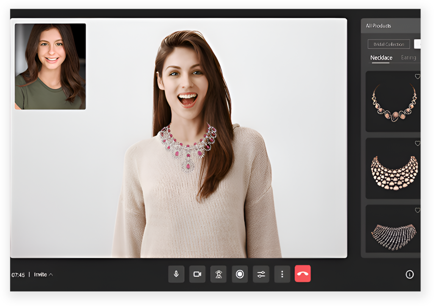
Task: Favorite the second necklace with heart icon
Action: click(x=417, y=143)
